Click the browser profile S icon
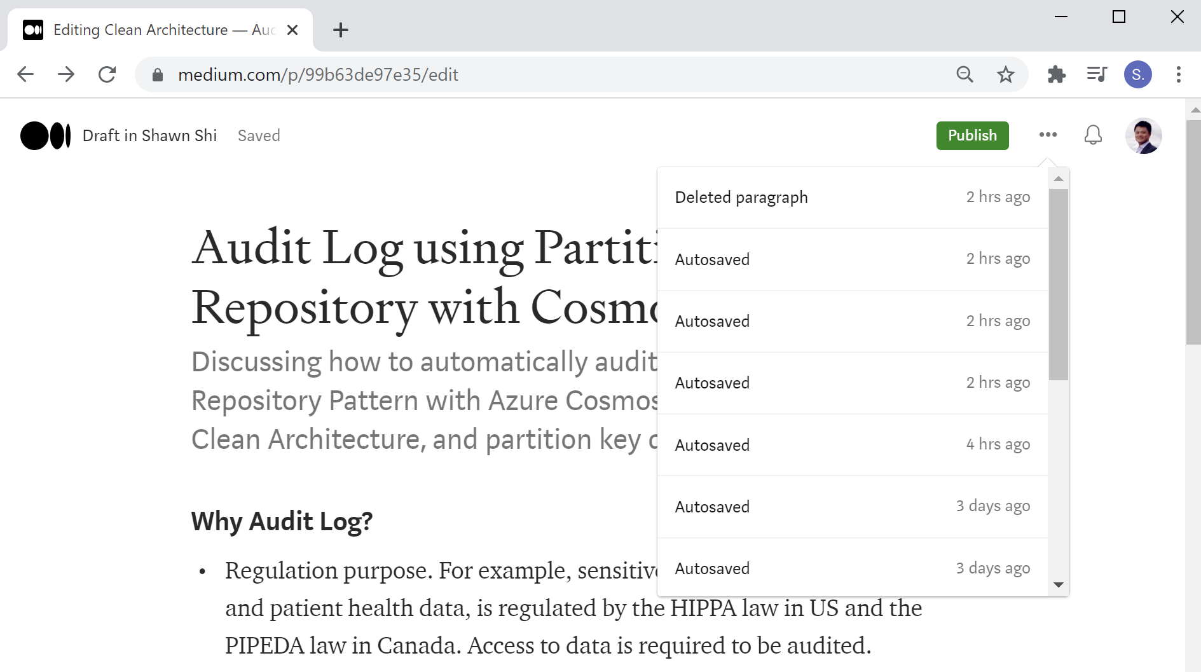The width and height of the screenshot is (1201, 672). [1138, 74]
